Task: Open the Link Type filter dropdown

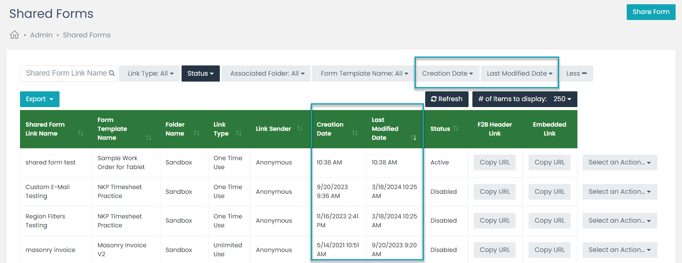Action: pos(151,74)
